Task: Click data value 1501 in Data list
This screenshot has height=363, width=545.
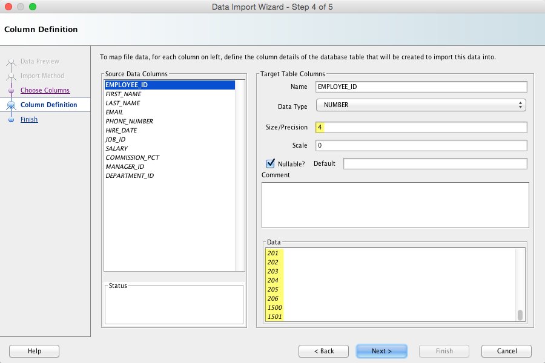Action: tap(274, 316)
